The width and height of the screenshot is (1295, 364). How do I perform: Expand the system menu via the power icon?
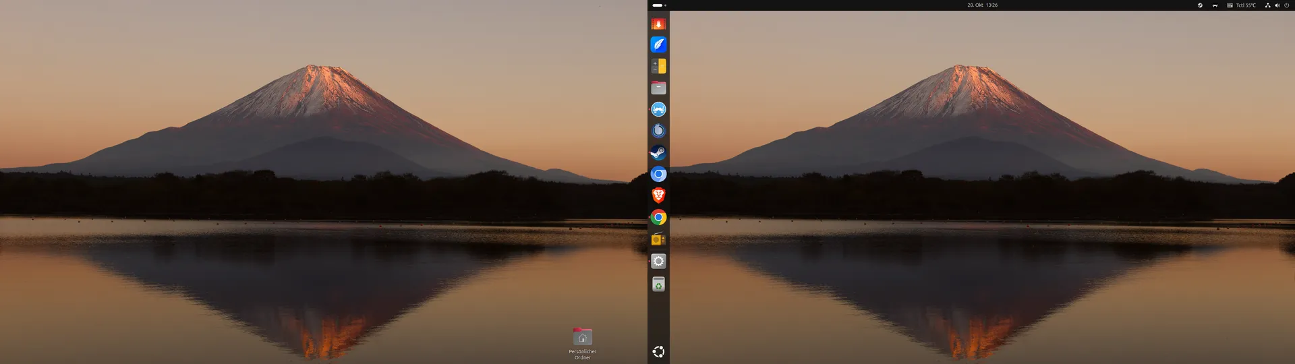coord(1286,5)
